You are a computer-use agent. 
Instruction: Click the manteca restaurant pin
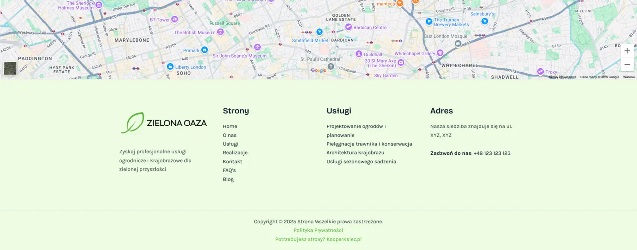(399, 3)
